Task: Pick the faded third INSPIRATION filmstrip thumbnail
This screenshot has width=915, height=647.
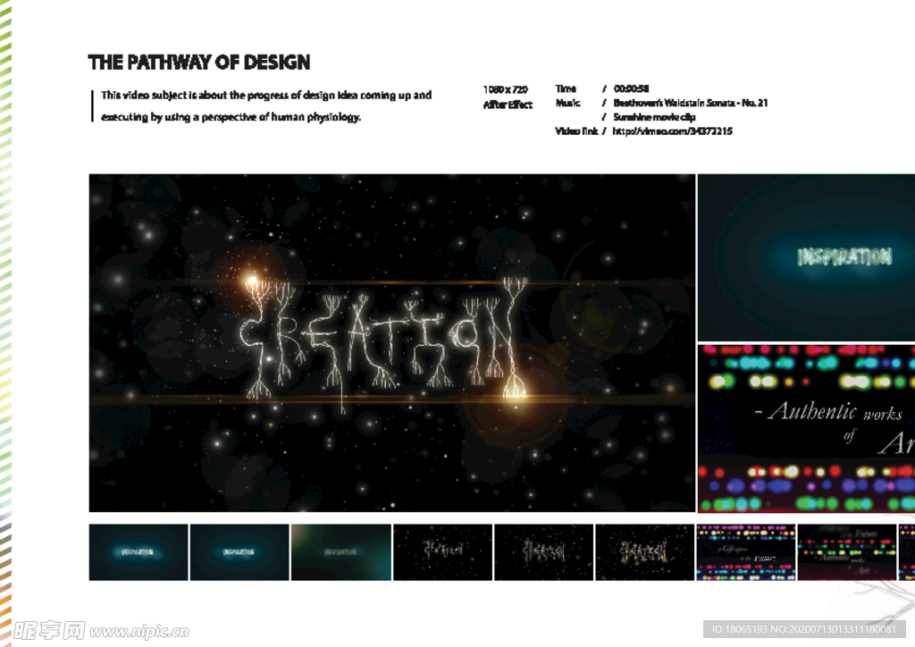Action: 341,552
